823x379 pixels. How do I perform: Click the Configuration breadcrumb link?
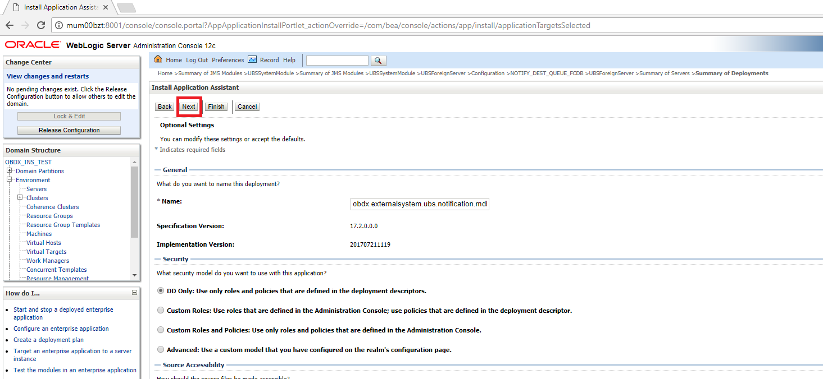click(488, 73)
